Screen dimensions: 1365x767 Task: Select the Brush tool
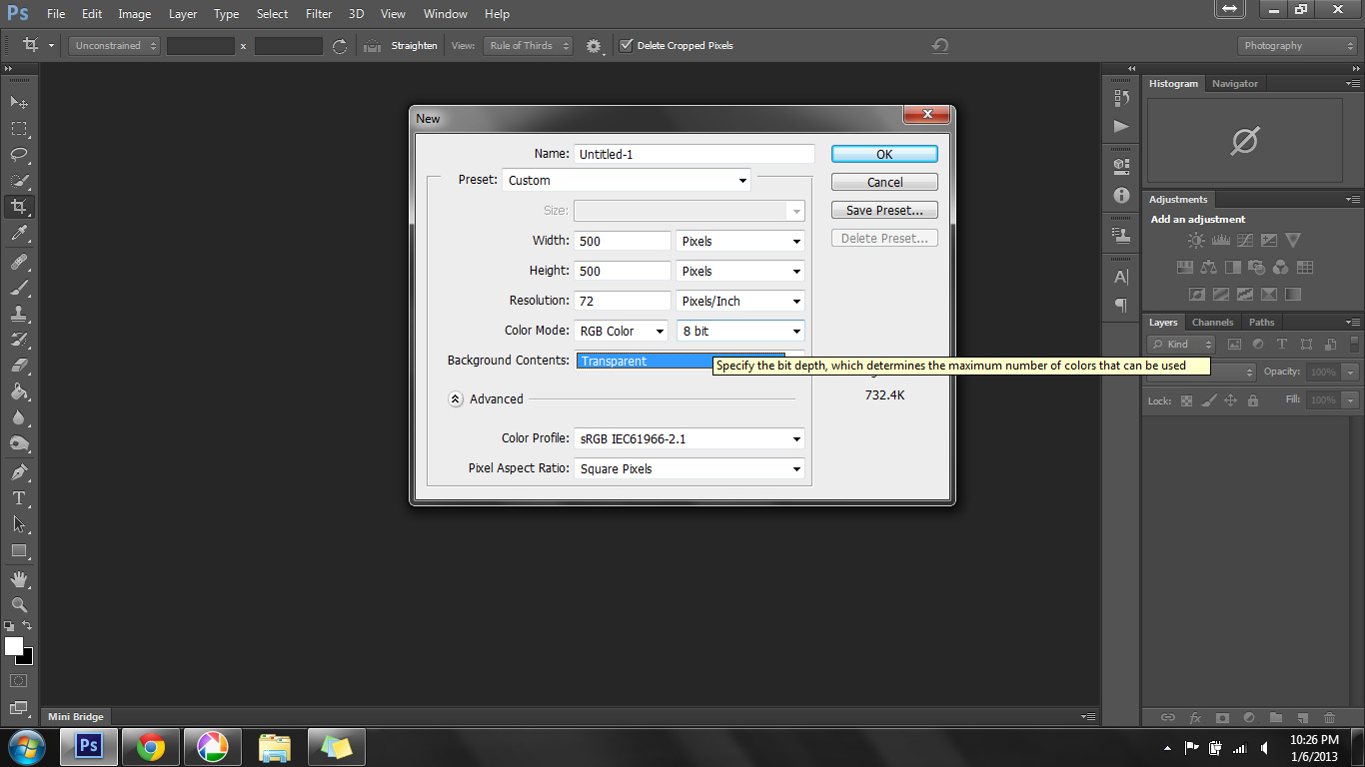click(x=19, y=288)
